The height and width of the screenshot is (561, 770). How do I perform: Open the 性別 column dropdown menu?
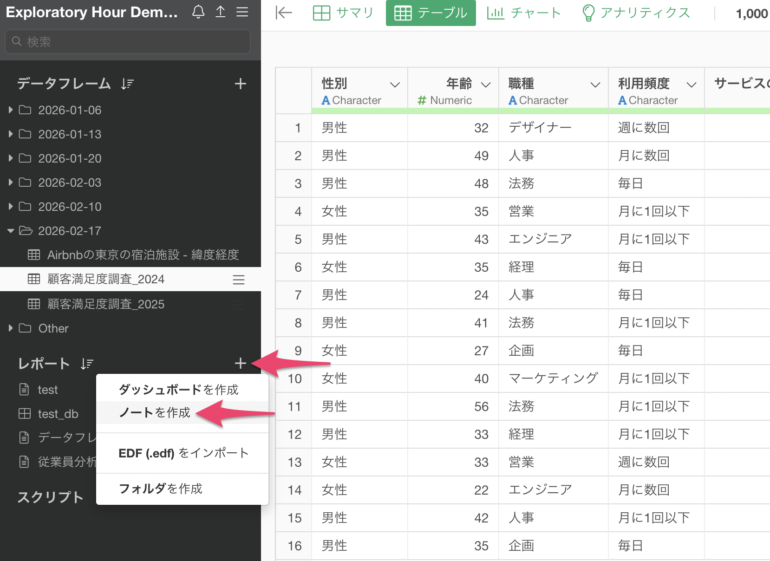pos(395,85)
